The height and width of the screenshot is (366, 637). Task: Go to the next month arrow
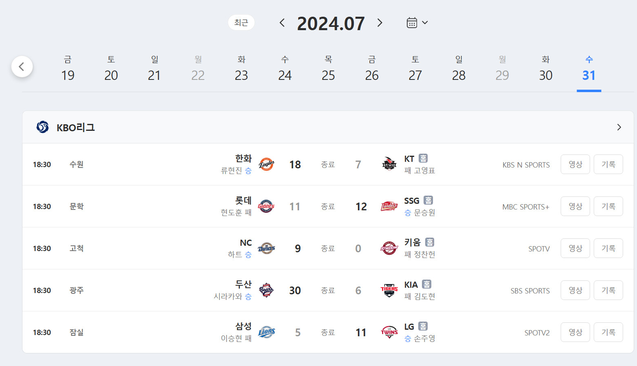[x=380, y=23]
